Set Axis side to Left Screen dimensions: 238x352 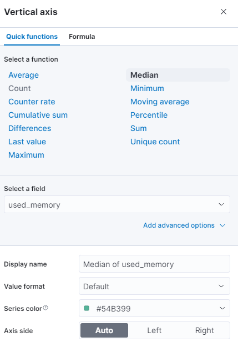point(154,330)
